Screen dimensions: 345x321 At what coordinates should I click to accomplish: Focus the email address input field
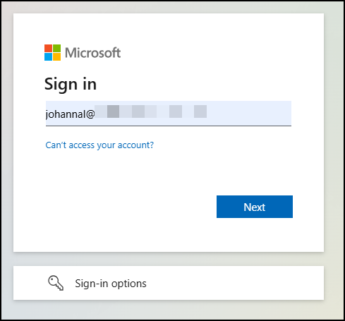pos(169,114)
